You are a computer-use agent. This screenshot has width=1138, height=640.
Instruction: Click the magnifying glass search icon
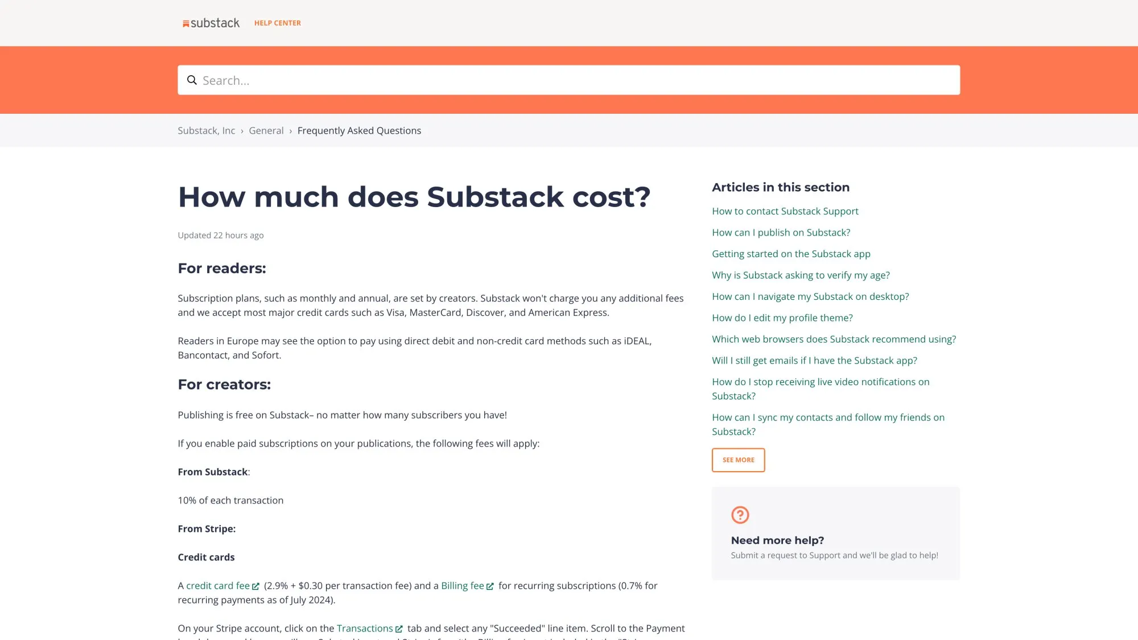pyautogui.click(x=192, y=80)
